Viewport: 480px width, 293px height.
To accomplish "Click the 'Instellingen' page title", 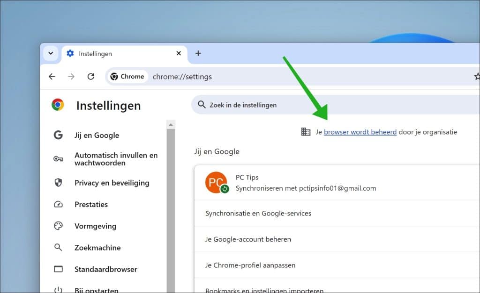I will click(108, 106).
